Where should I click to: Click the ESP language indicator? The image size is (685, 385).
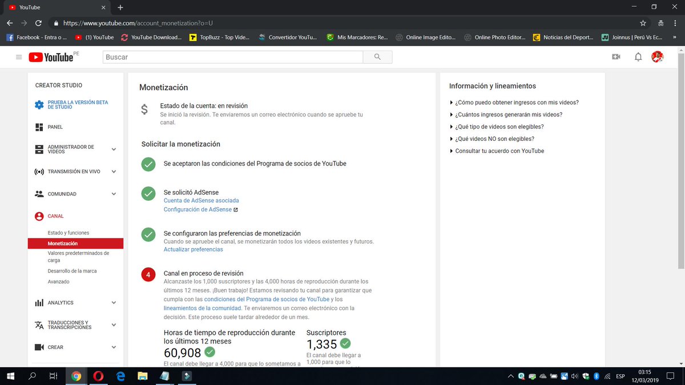click(x=619, y=376)
